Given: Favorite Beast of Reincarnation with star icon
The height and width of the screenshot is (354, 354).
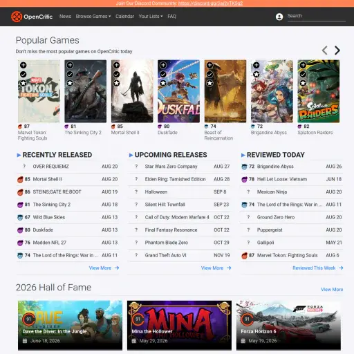Looking at the screenshot, I should click(x=209, y=83).
